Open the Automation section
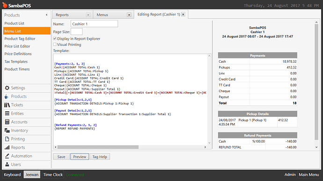 (x=27, y=156)
